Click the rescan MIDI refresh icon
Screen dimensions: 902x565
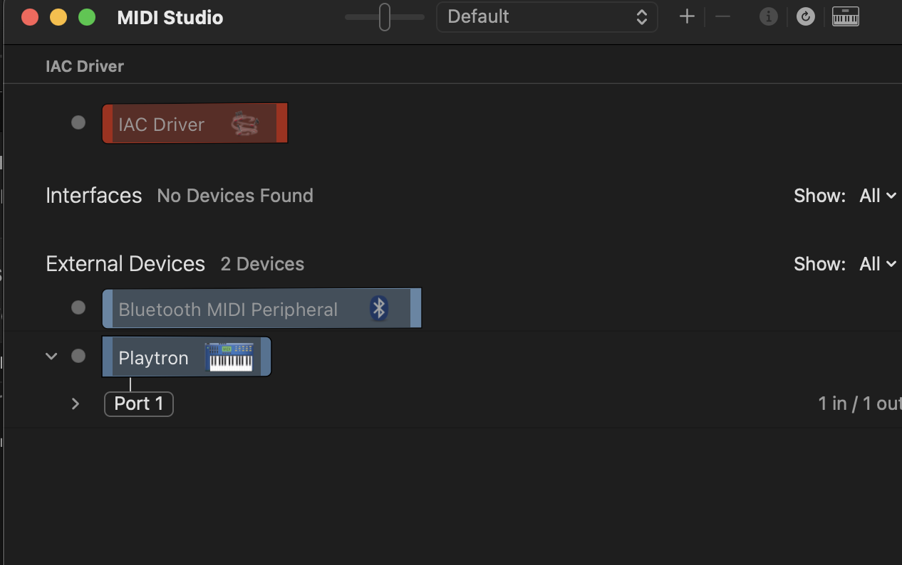(x=805, y=17)
